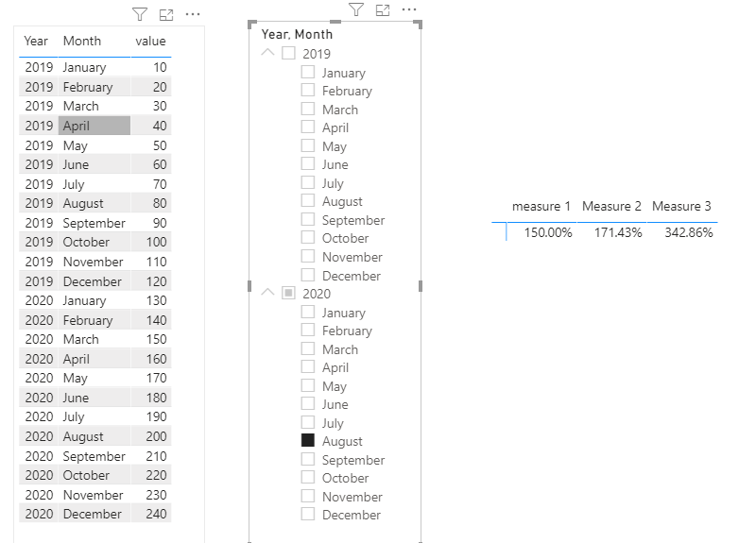Viewport: 739px width, 543px height.
Task: Check July under 2019 in slicer
Action: click(x=308, y=181)
